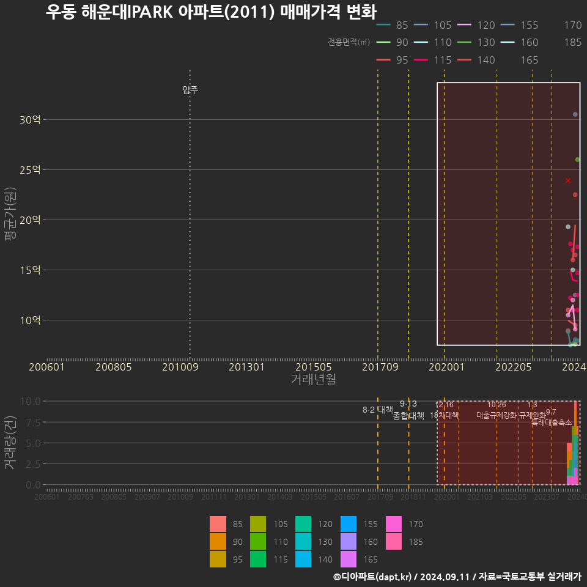Select the teal 120 swatch in bottom legend

point(303,524)
